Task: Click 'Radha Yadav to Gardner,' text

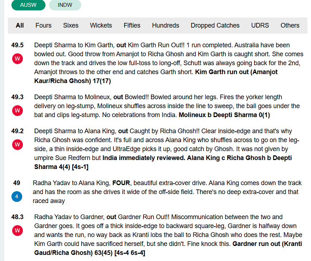Action: tap(69, 217)
